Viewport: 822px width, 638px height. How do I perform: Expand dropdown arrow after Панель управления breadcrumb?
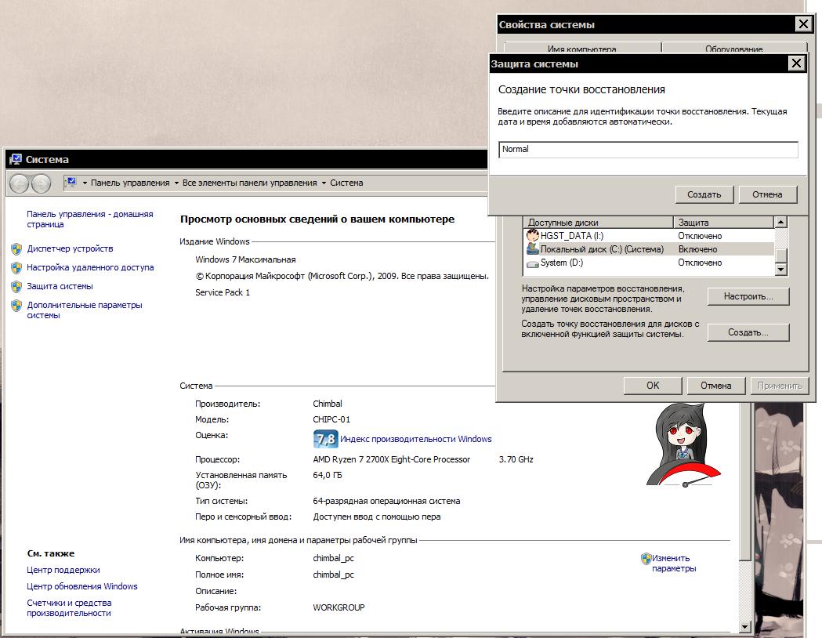pos(176,183)
